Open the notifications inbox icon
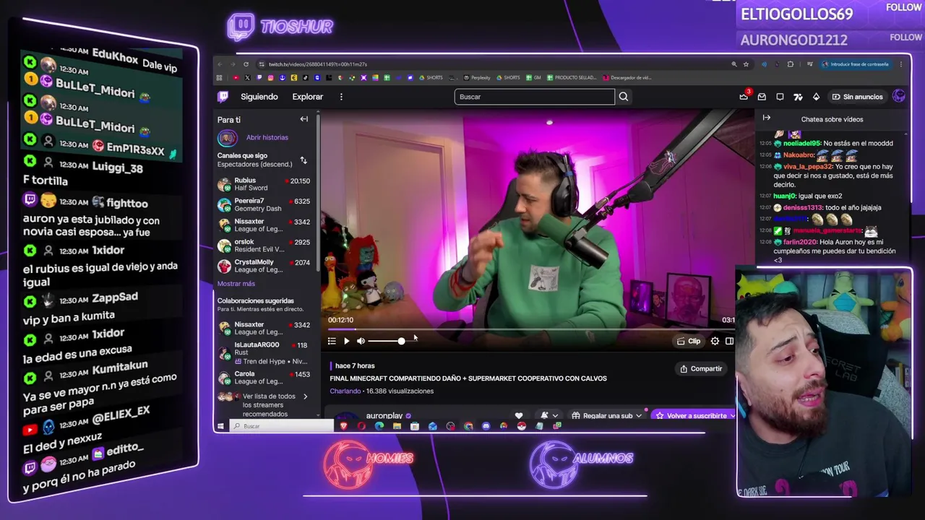Viewport: 925px width, 520px height. [x=762, y=97]
